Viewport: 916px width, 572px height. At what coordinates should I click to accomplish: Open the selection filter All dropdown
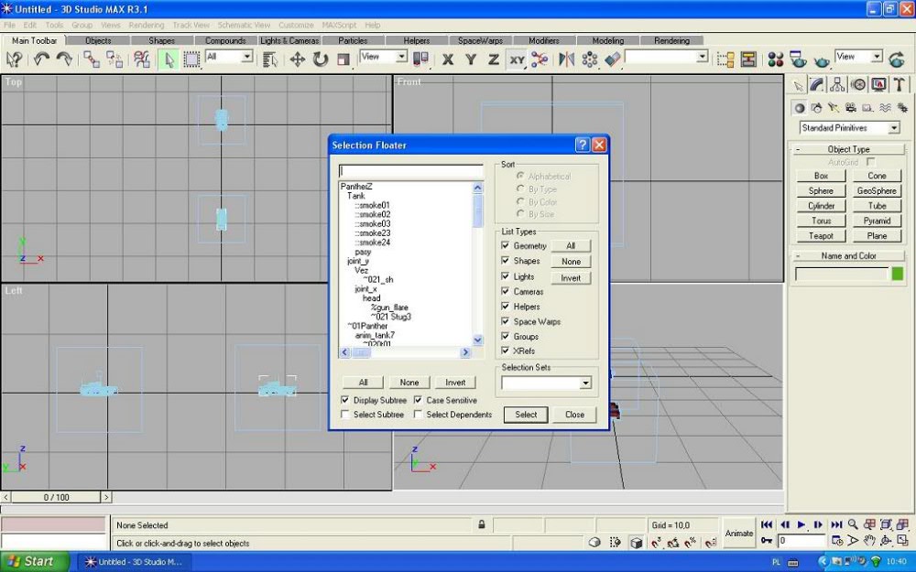247,57
